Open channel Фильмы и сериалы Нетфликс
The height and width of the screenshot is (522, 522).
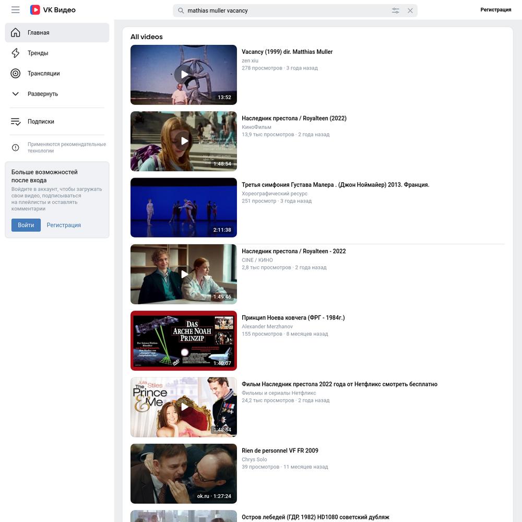coord(279,393)
